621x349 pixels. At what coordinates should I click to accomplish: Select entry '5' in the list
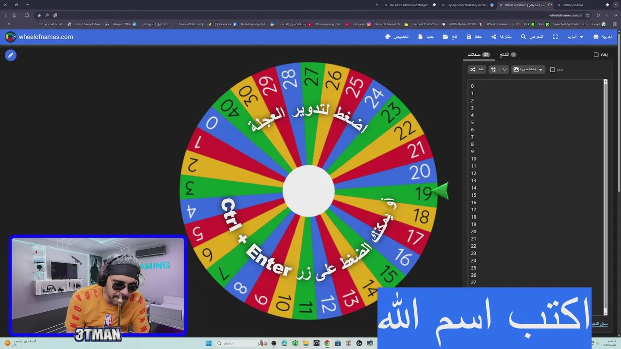point(472,122)
